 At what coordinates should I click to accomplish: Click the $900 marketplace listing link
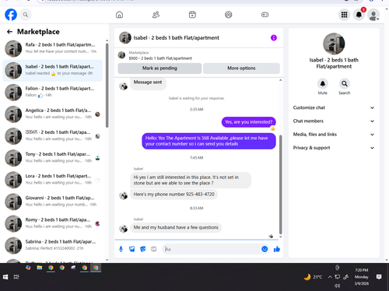coord(160,58)
